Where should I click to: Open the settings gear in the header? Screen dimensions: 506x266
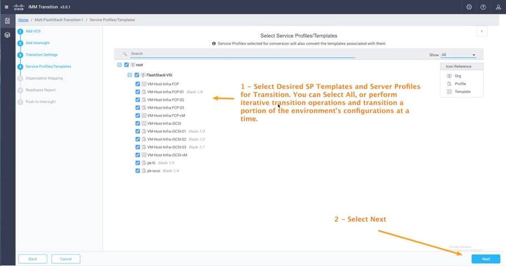(x=469, y=7)
